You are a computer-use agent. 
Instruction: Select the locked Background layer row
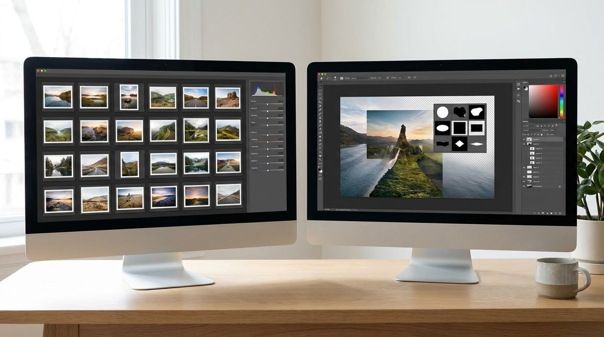(543, 186)
